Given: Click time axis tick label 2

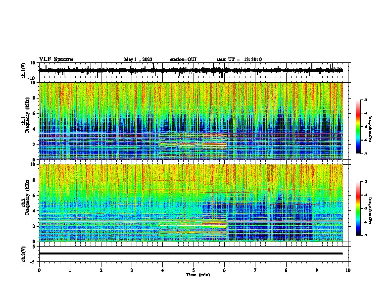Looking at the screenshot, I should (101, 270).
